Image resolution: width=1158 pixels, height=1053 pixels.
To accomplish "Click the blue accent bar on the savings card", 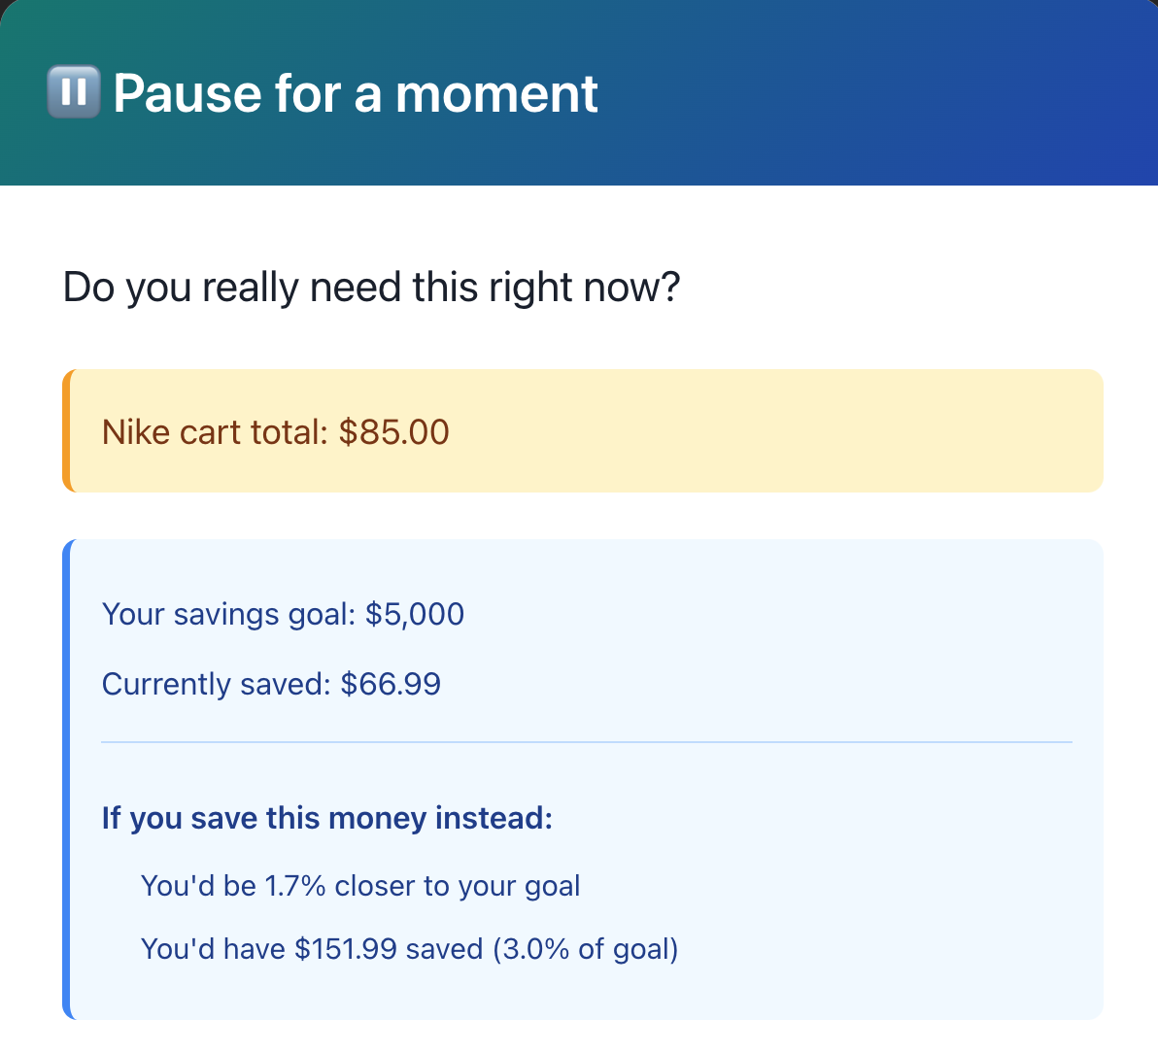I will (68, 777).
